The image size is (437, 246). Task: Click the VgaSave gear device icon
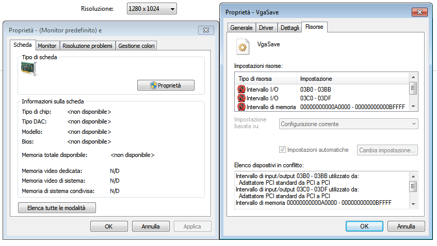[x=242, y=46]
